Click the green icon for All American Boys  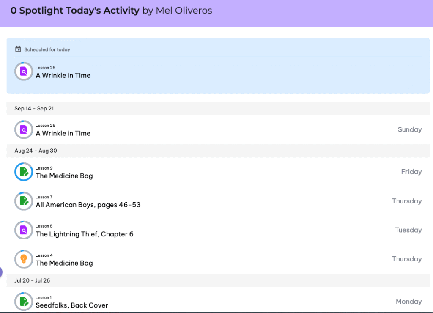[24, 201]
